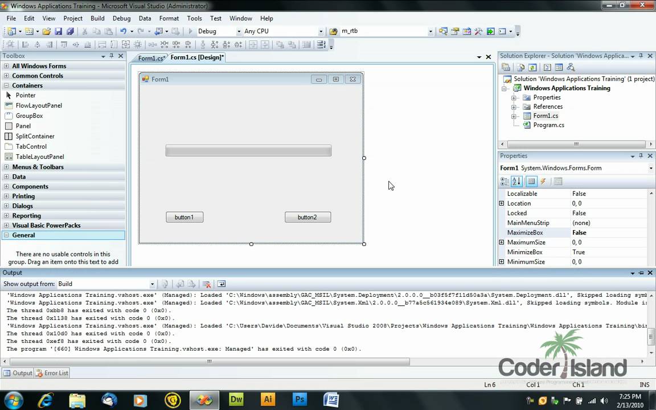Click the Align Tops layout icon

(x=64, y=45)
